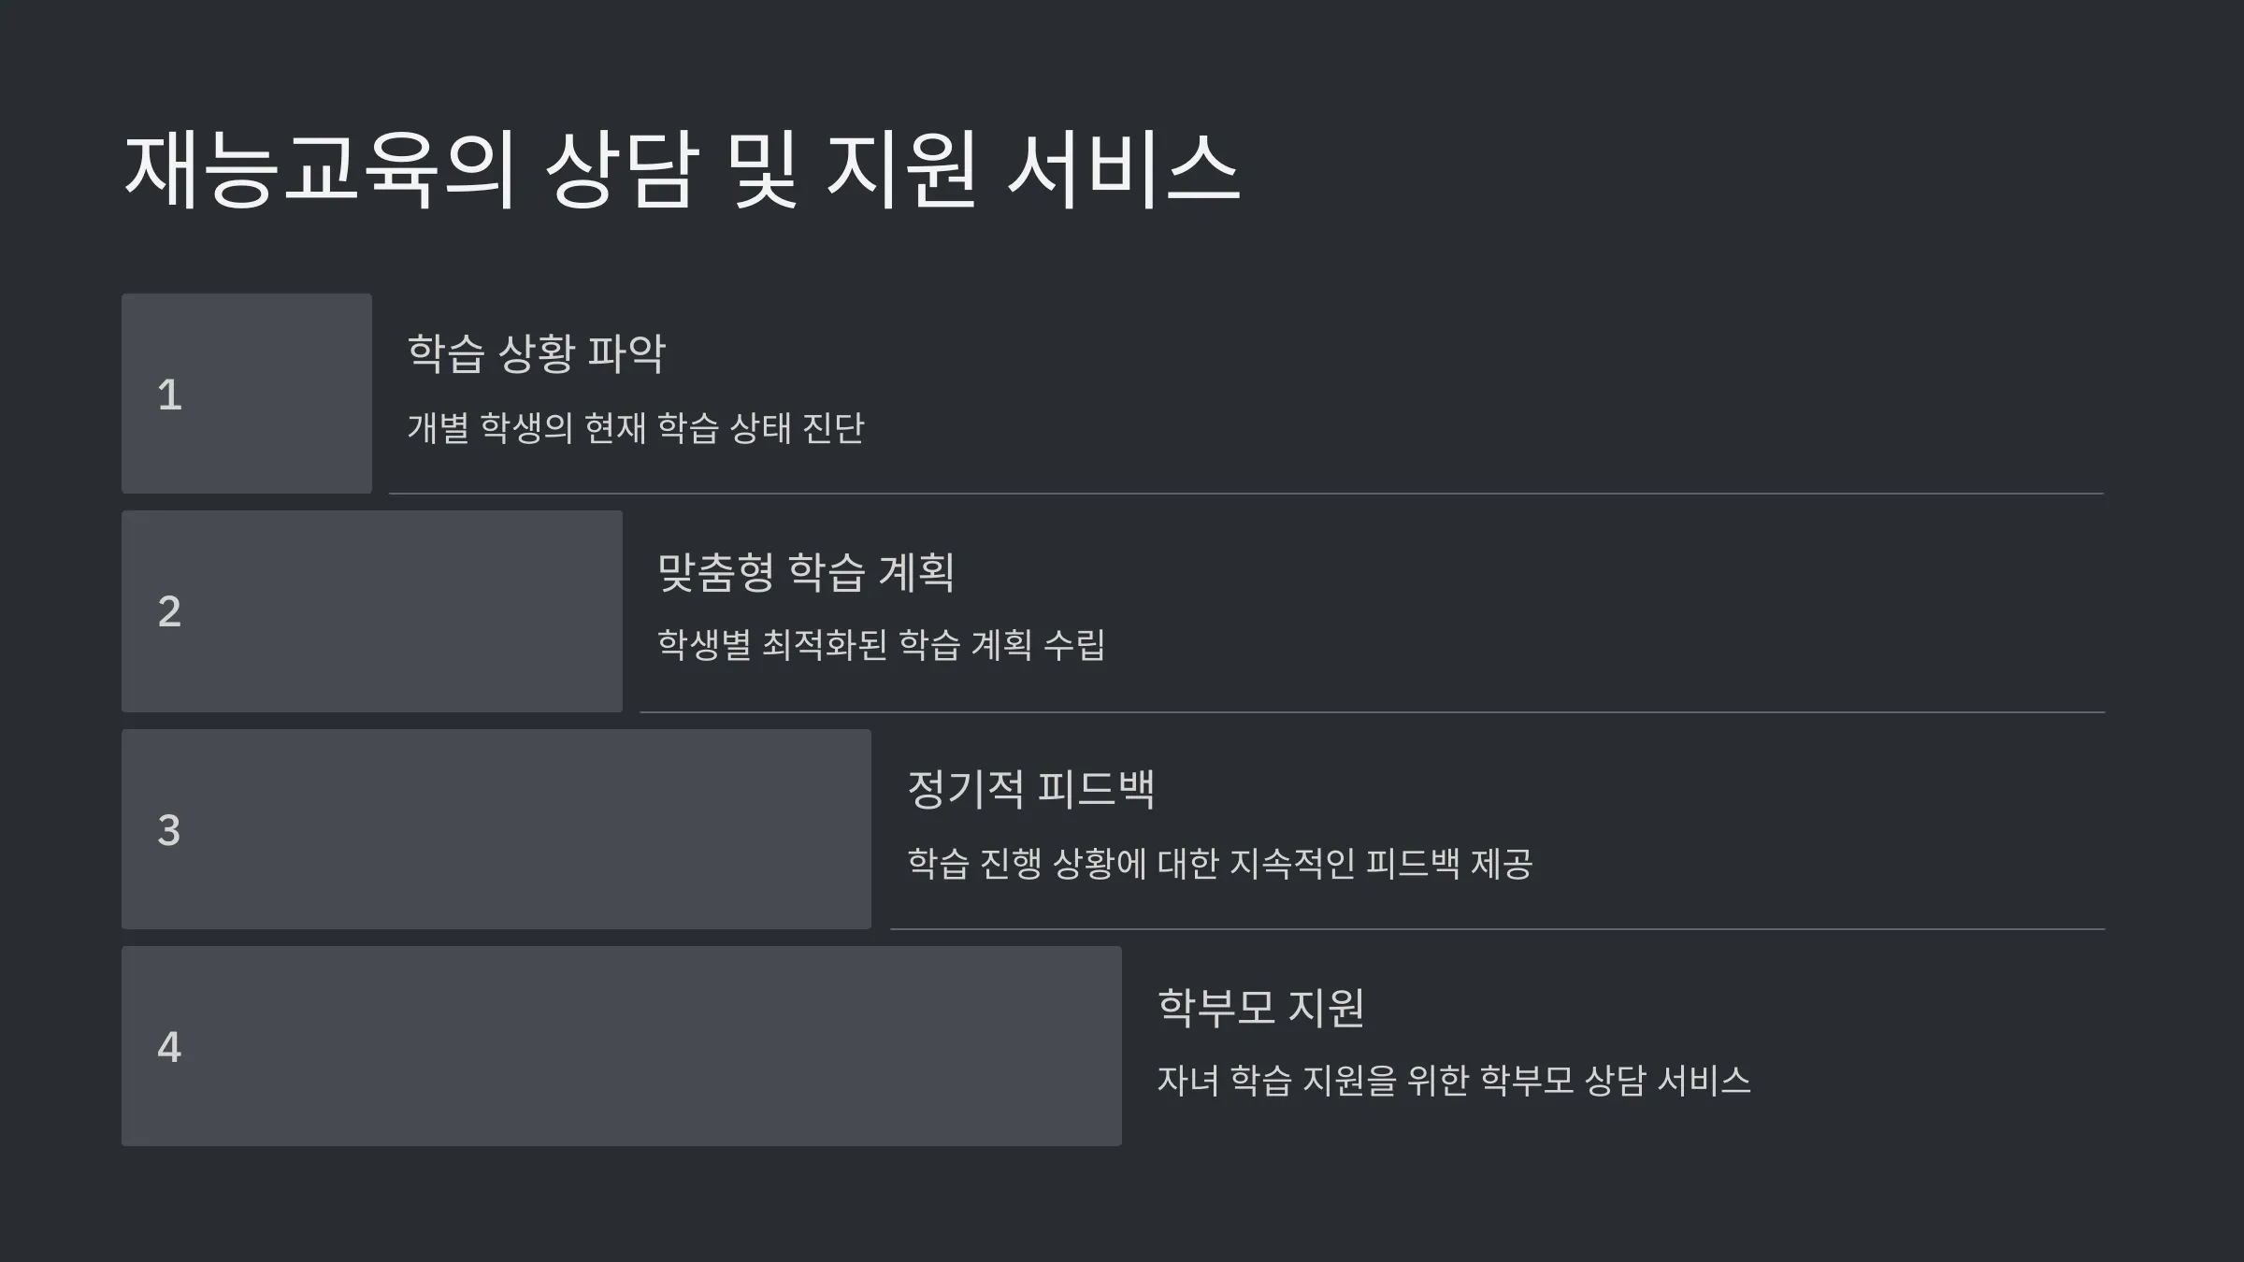Select the description about 지속적인 피드백 제공

(1220, 863)
